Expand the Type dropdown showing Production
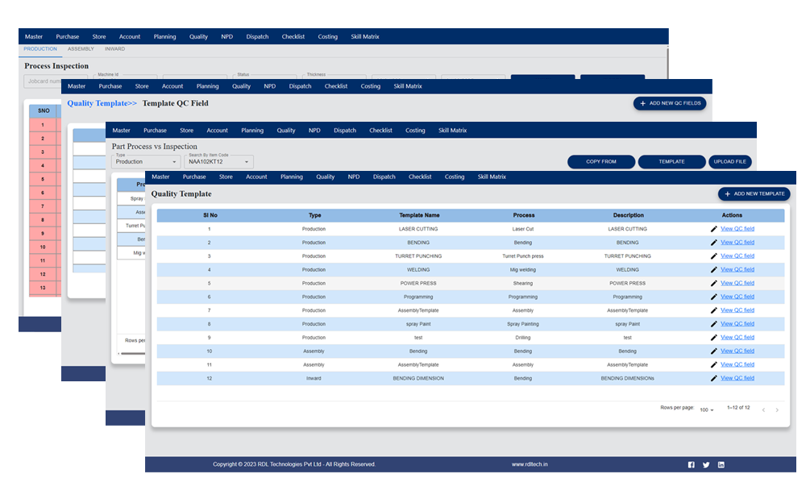Viewport: 810px width, 499px height. [145, 161]
